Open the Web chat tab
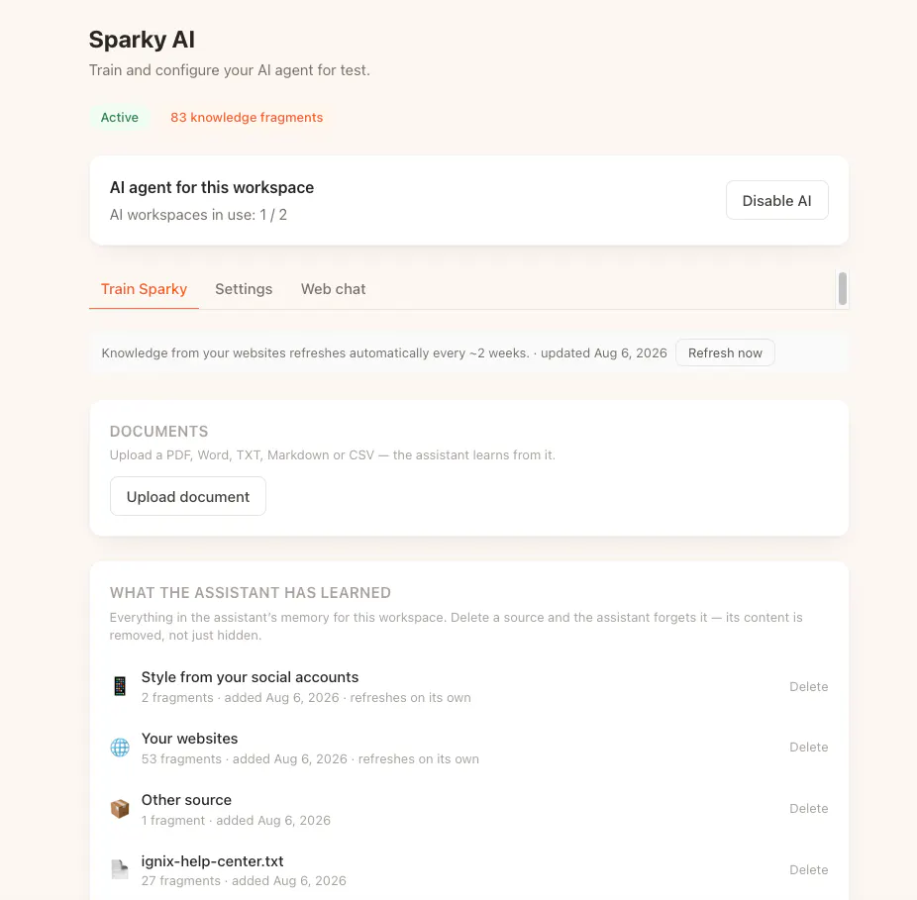917x900 pixels. (334, 289)
